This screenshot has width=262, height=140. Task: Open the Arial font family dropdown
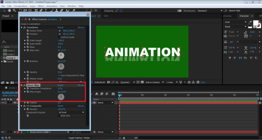pyautogui.click(x=236, y=22)
